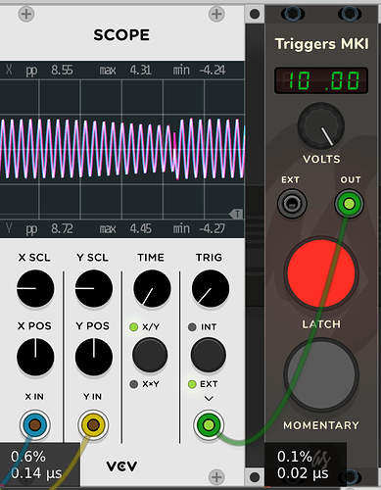Click the Y IN yellow input jack
Image resolution: width=381 pixels, height=490 pixels.
tap(93, 425)
